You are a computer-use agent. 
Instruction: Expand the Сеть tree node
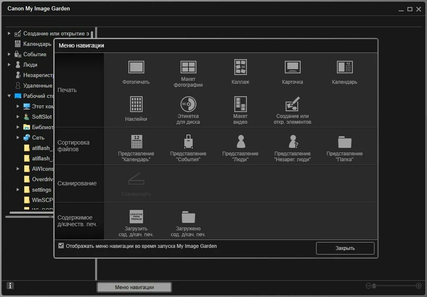(18, 137)
